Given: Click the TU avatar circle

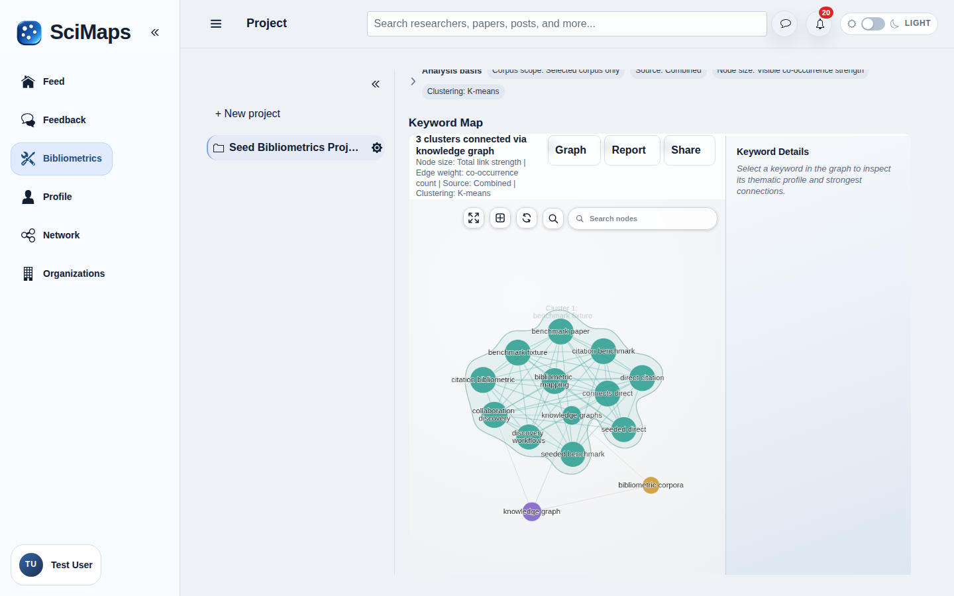Looking at the screenshot, I should 31,565.
